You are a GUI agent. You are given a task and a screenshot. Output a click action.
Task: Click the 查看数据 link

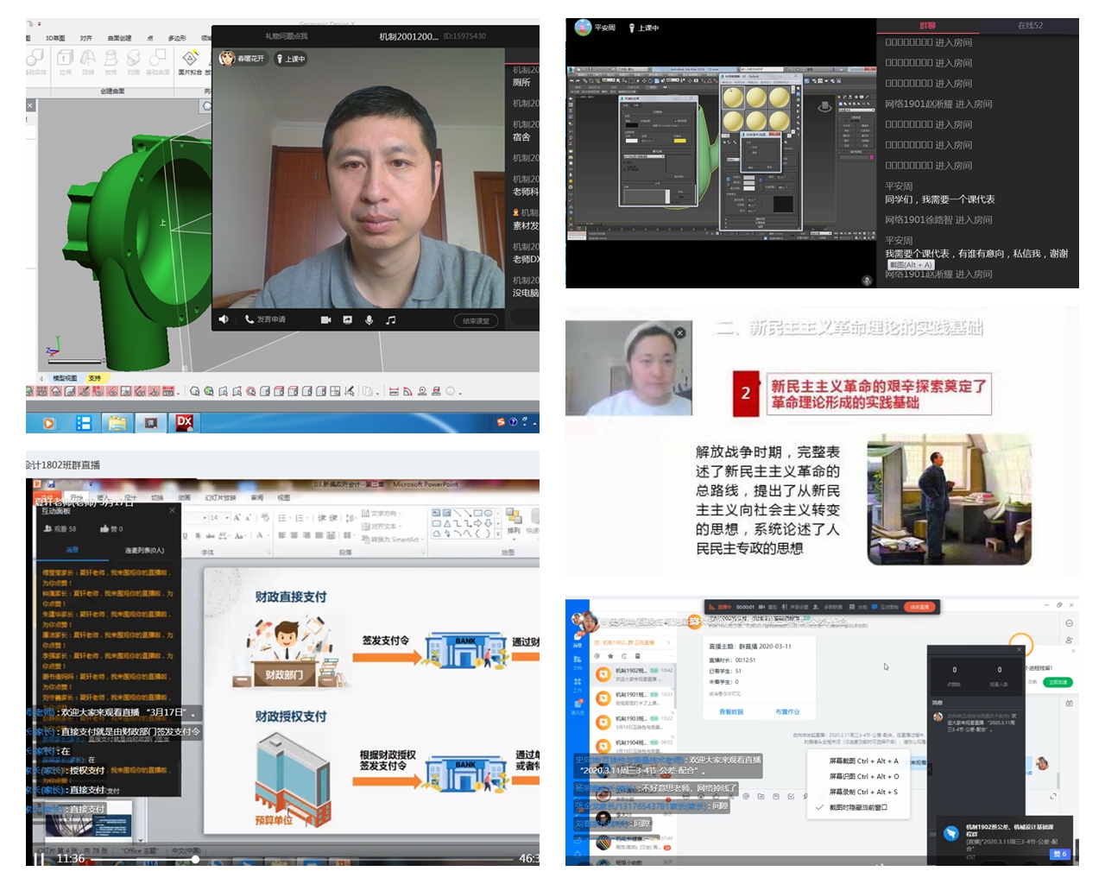(731, 712)
